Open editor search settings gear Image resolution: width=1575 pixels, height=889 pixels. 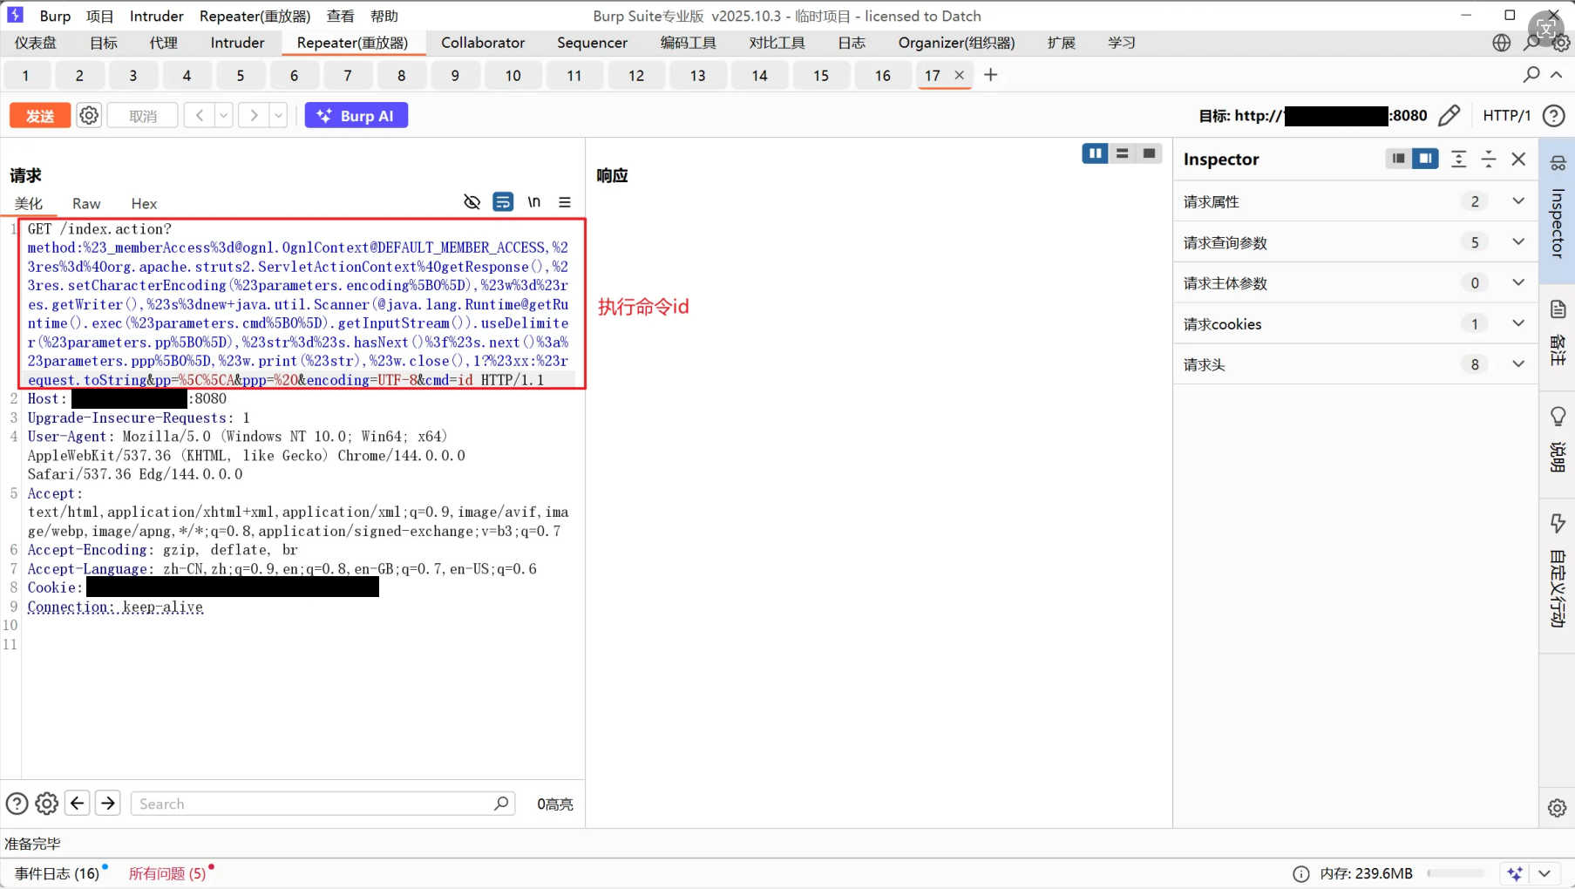(x=47, y=804)
